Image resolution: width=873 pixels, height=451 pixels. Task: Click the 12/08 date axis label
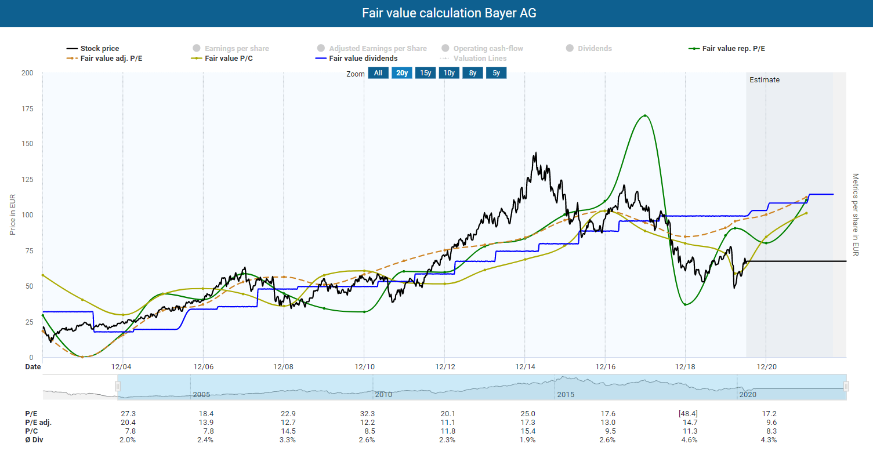click(x=284, y=367)
